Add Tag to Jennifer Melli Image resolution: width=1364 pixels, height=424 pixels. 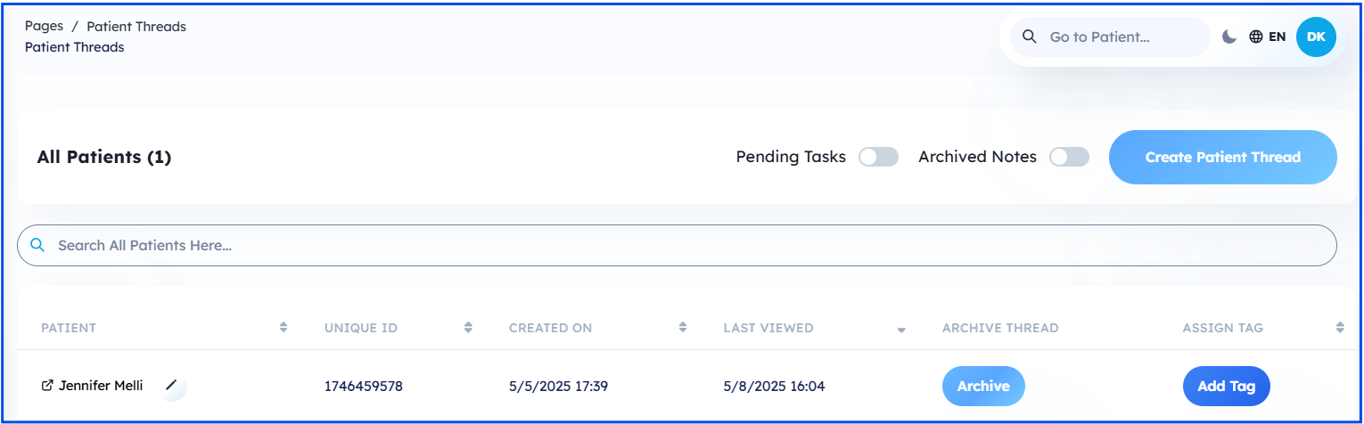pyautogui.click(x=1227, y=386)
